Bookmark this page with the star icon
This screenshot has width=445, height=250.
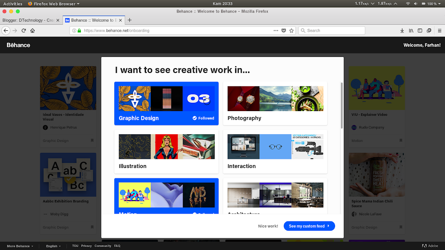292,30
